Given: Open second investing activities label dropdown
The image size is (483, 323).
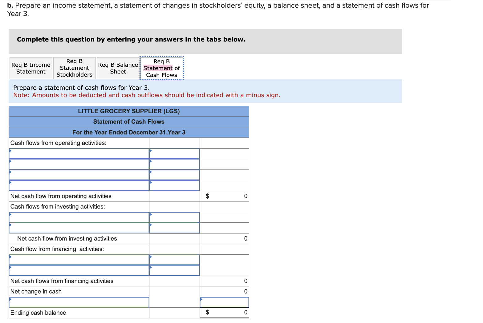Looking at the screenshot, I should click(79, 228).
